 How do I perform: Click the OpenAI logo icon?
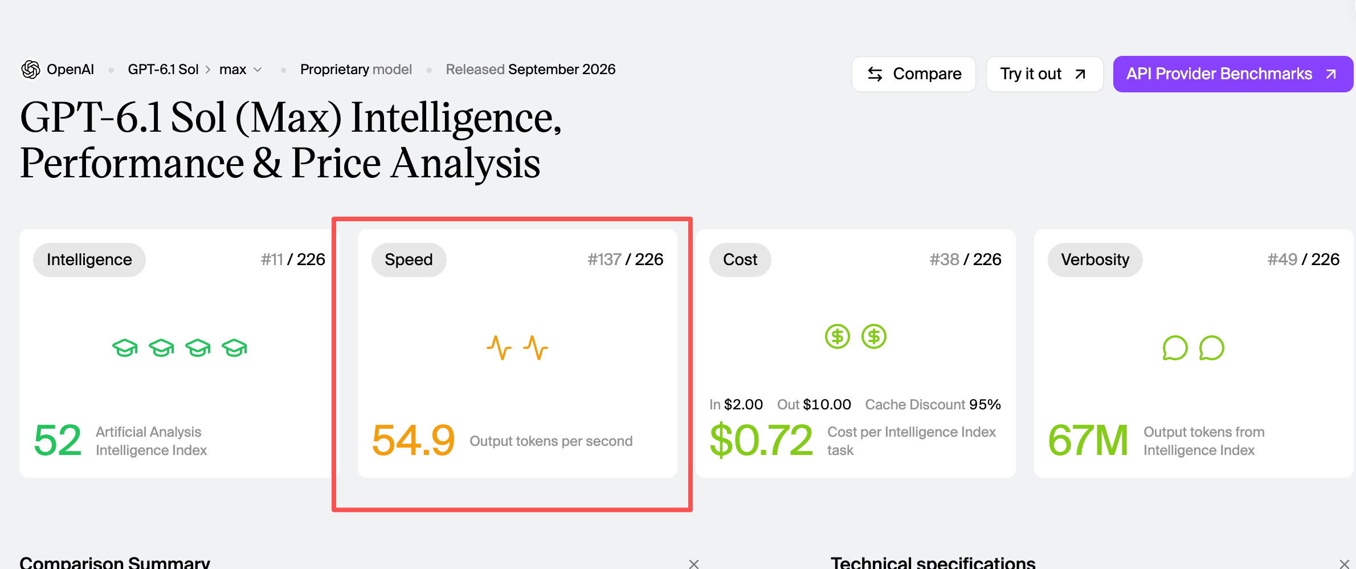[31, 70]
